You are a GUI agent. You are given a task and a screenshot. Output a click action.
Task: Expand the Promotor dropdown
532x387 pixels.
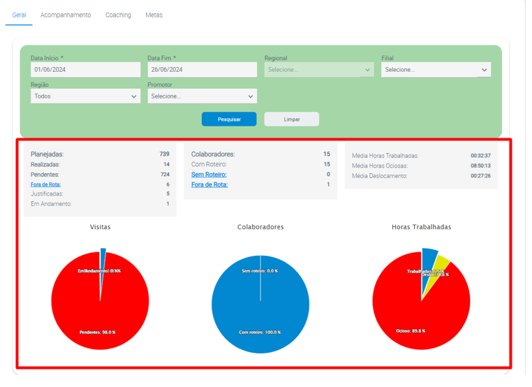click(202, 96)
